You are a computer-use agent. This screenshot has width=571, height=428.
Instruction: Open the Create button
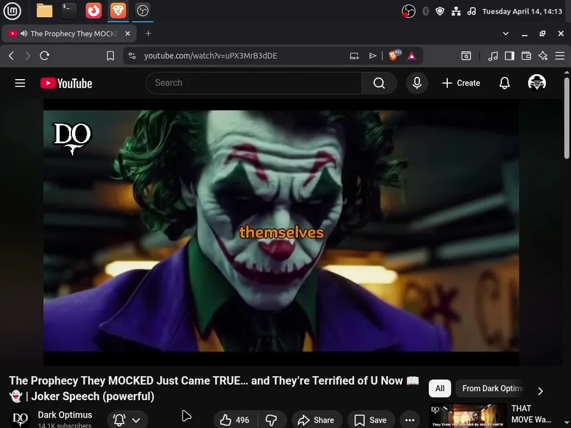tap(461, 83)
